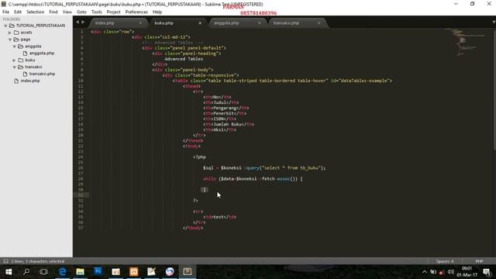Viewport: 496px width, 279px height.
Task: Click the index.php file icon in sidebar
Action: tap(16, 81)
